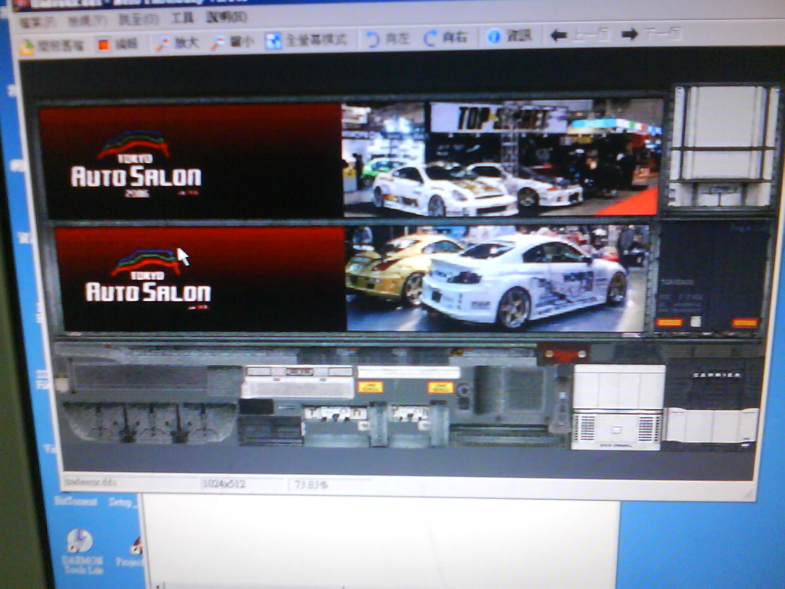The width and height of the screenshot is (785, 589).
Task: Go to previous image with left arrow
Action: click(x=558, y=35)
